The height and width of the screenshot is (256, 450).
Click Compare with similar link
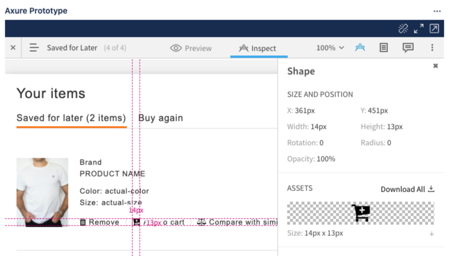click(237, 222)
